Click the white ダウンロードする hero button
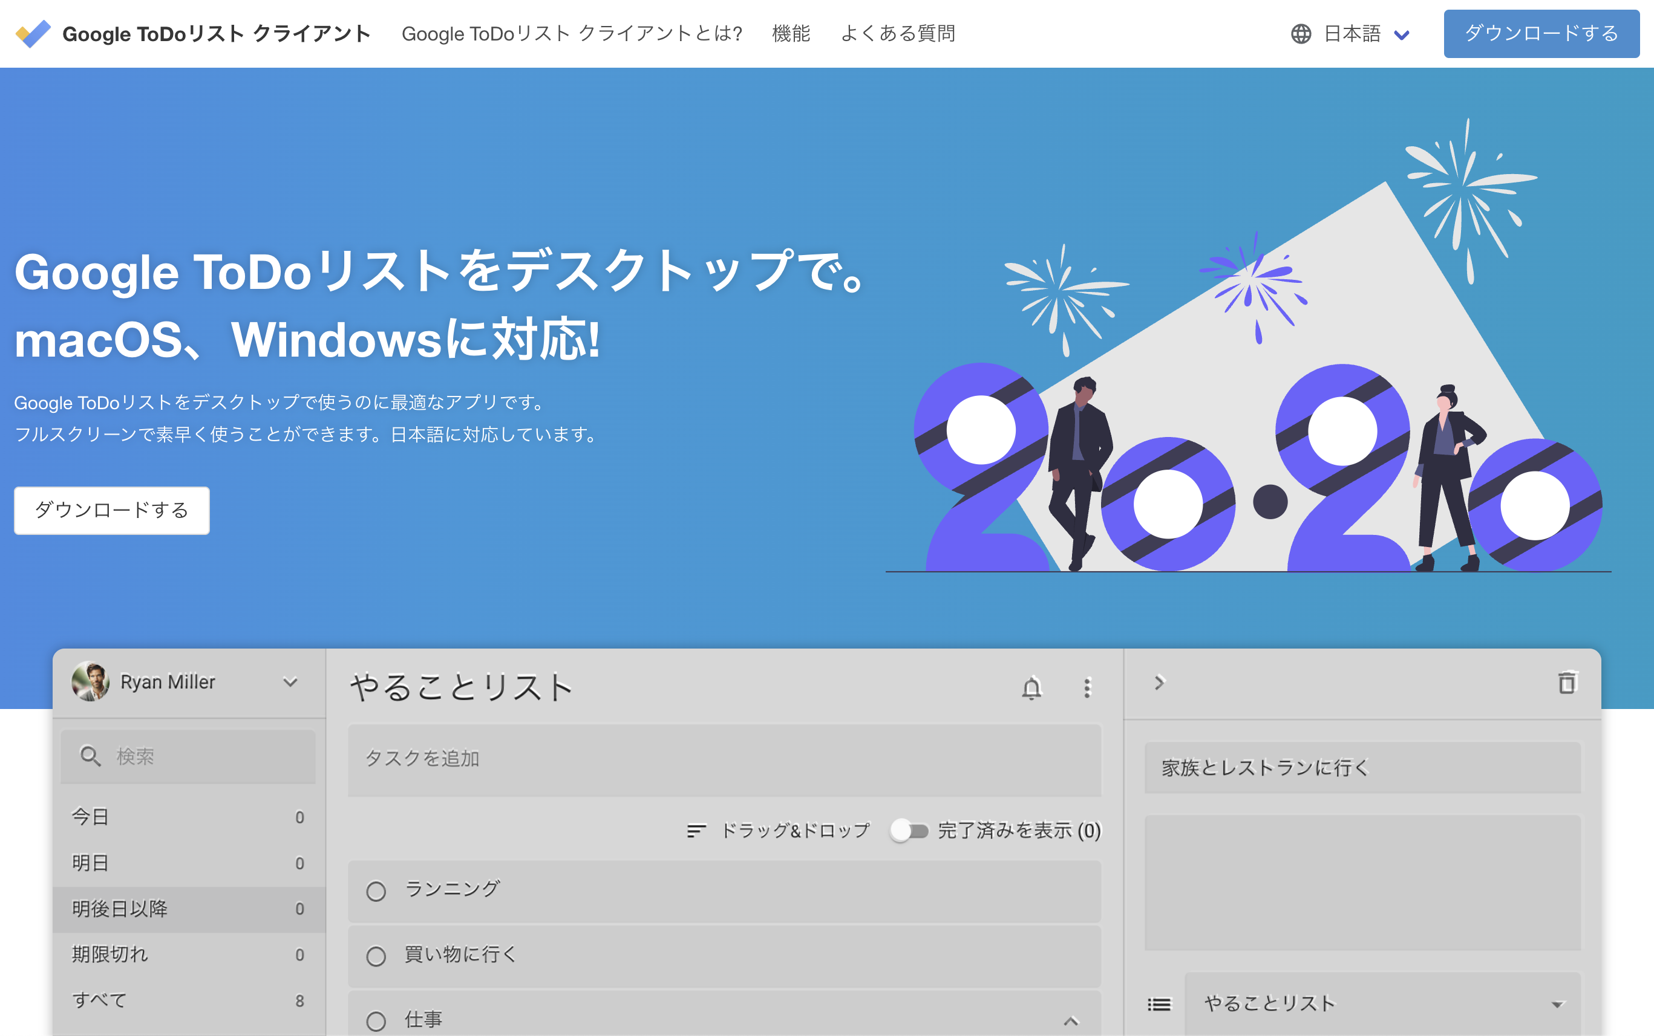Image resolution: width=1654 pixels, height=1036 pixels. (112, 511)
